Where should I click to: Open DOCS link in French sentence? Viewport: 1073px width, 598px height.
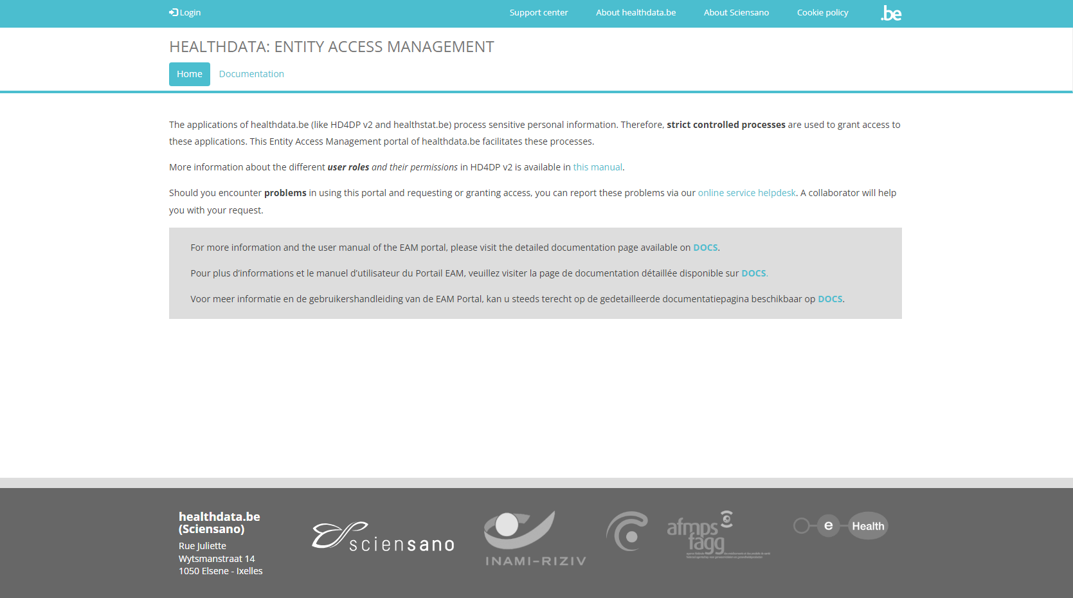click(753, 273)
